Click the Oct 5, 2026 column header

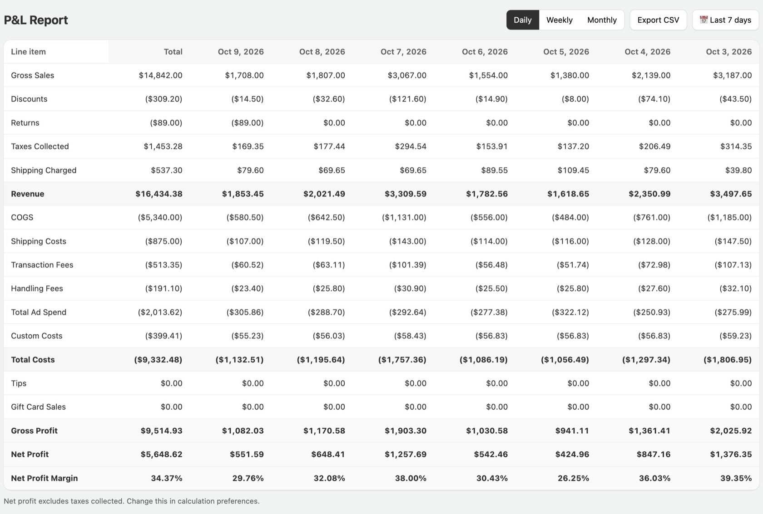(x=566, y=52)
